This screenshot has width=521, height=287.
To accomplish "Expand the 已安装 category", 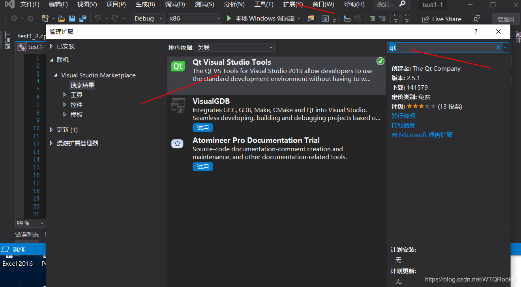I will pos(51,46).
